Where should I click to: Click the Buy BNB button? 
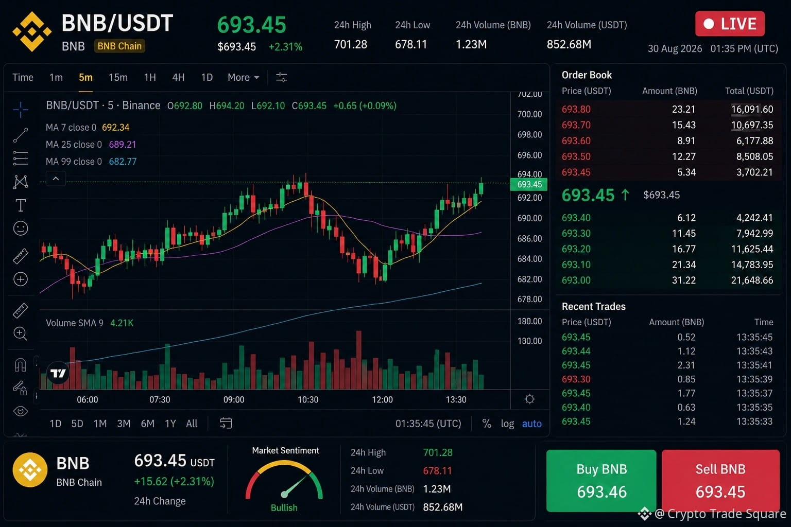[x=601, y=481]
